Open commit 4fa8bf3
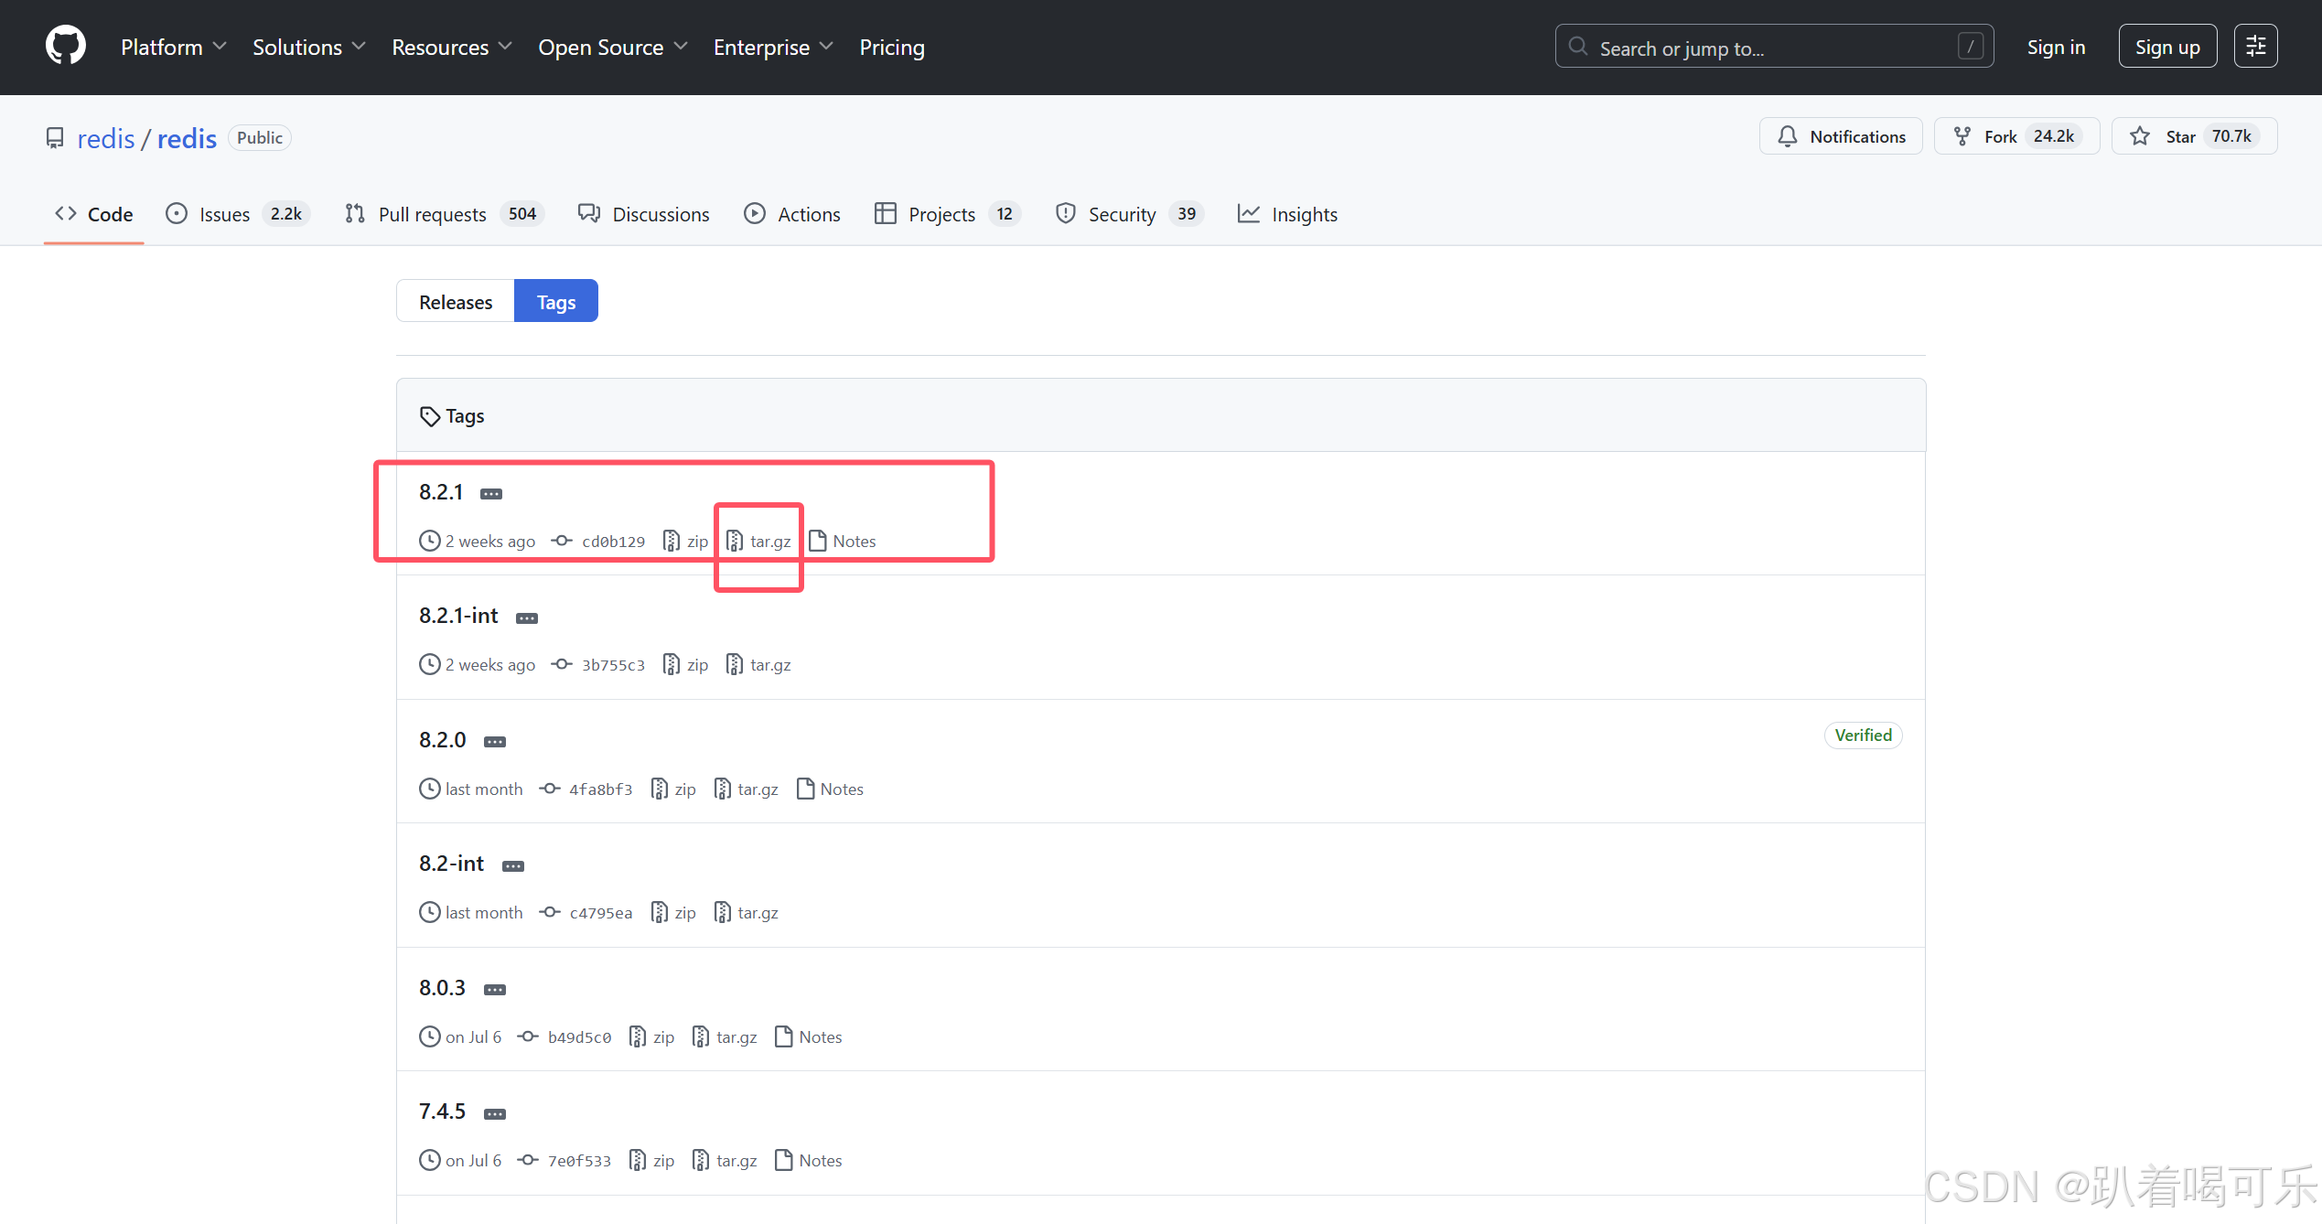This screenshot has height=1224, width=2322. (x=586, y=789)
